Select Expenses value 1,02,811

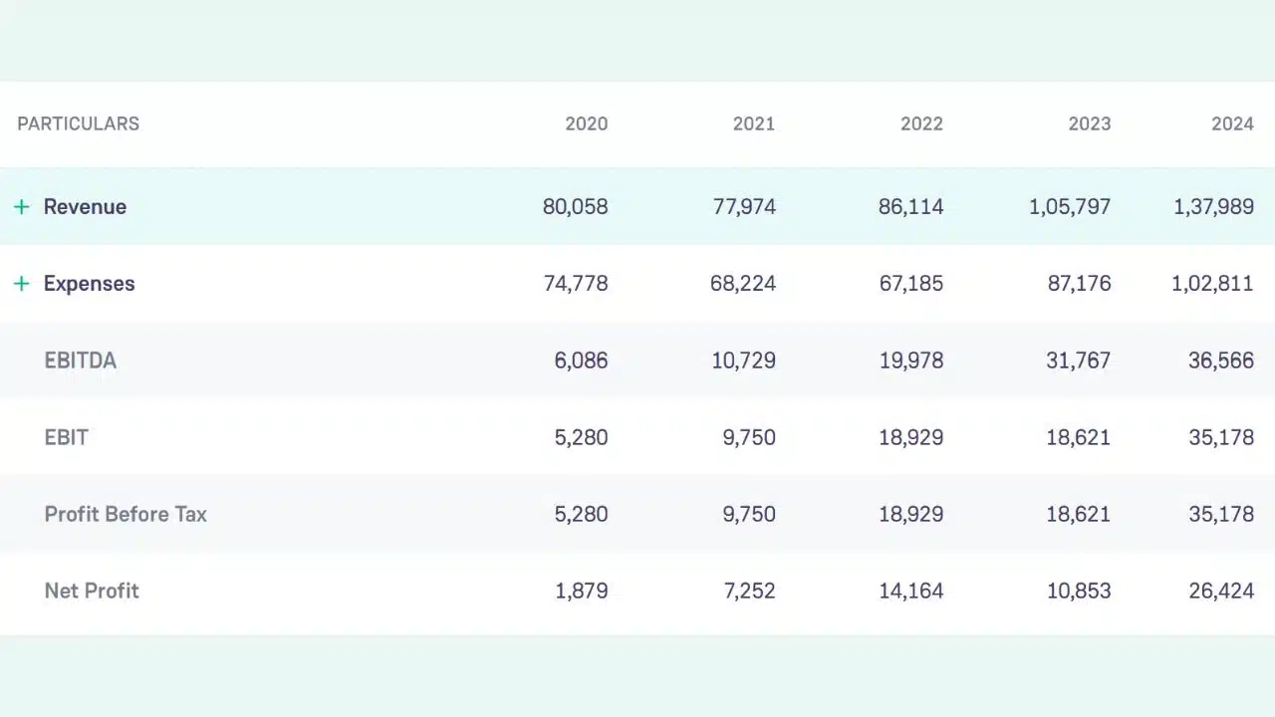coord(1213,284)
